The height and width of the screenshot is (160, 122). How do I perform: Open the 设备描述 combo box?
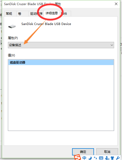[61, 45]
